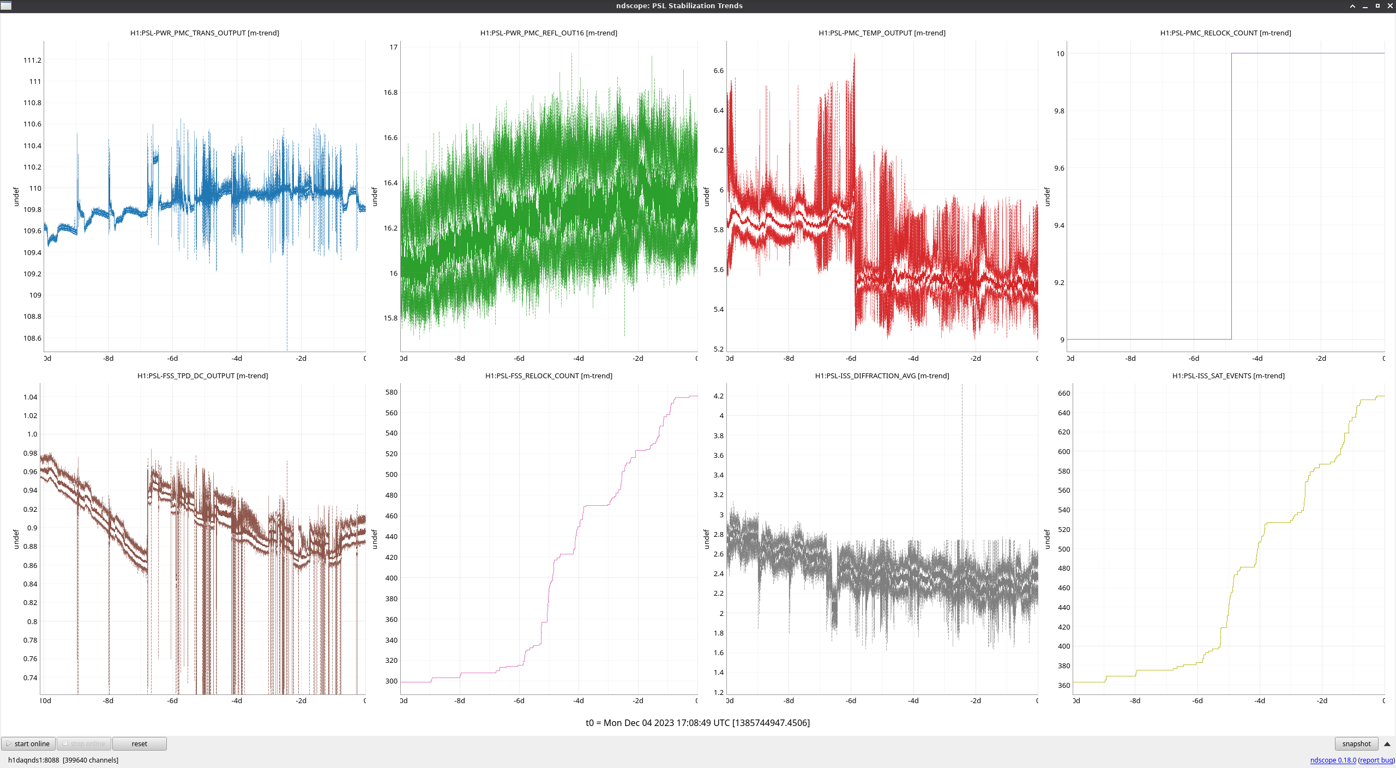This screenshot has height=768, width=1396.
Task: Click the start online play button
Action: point(28,743)
